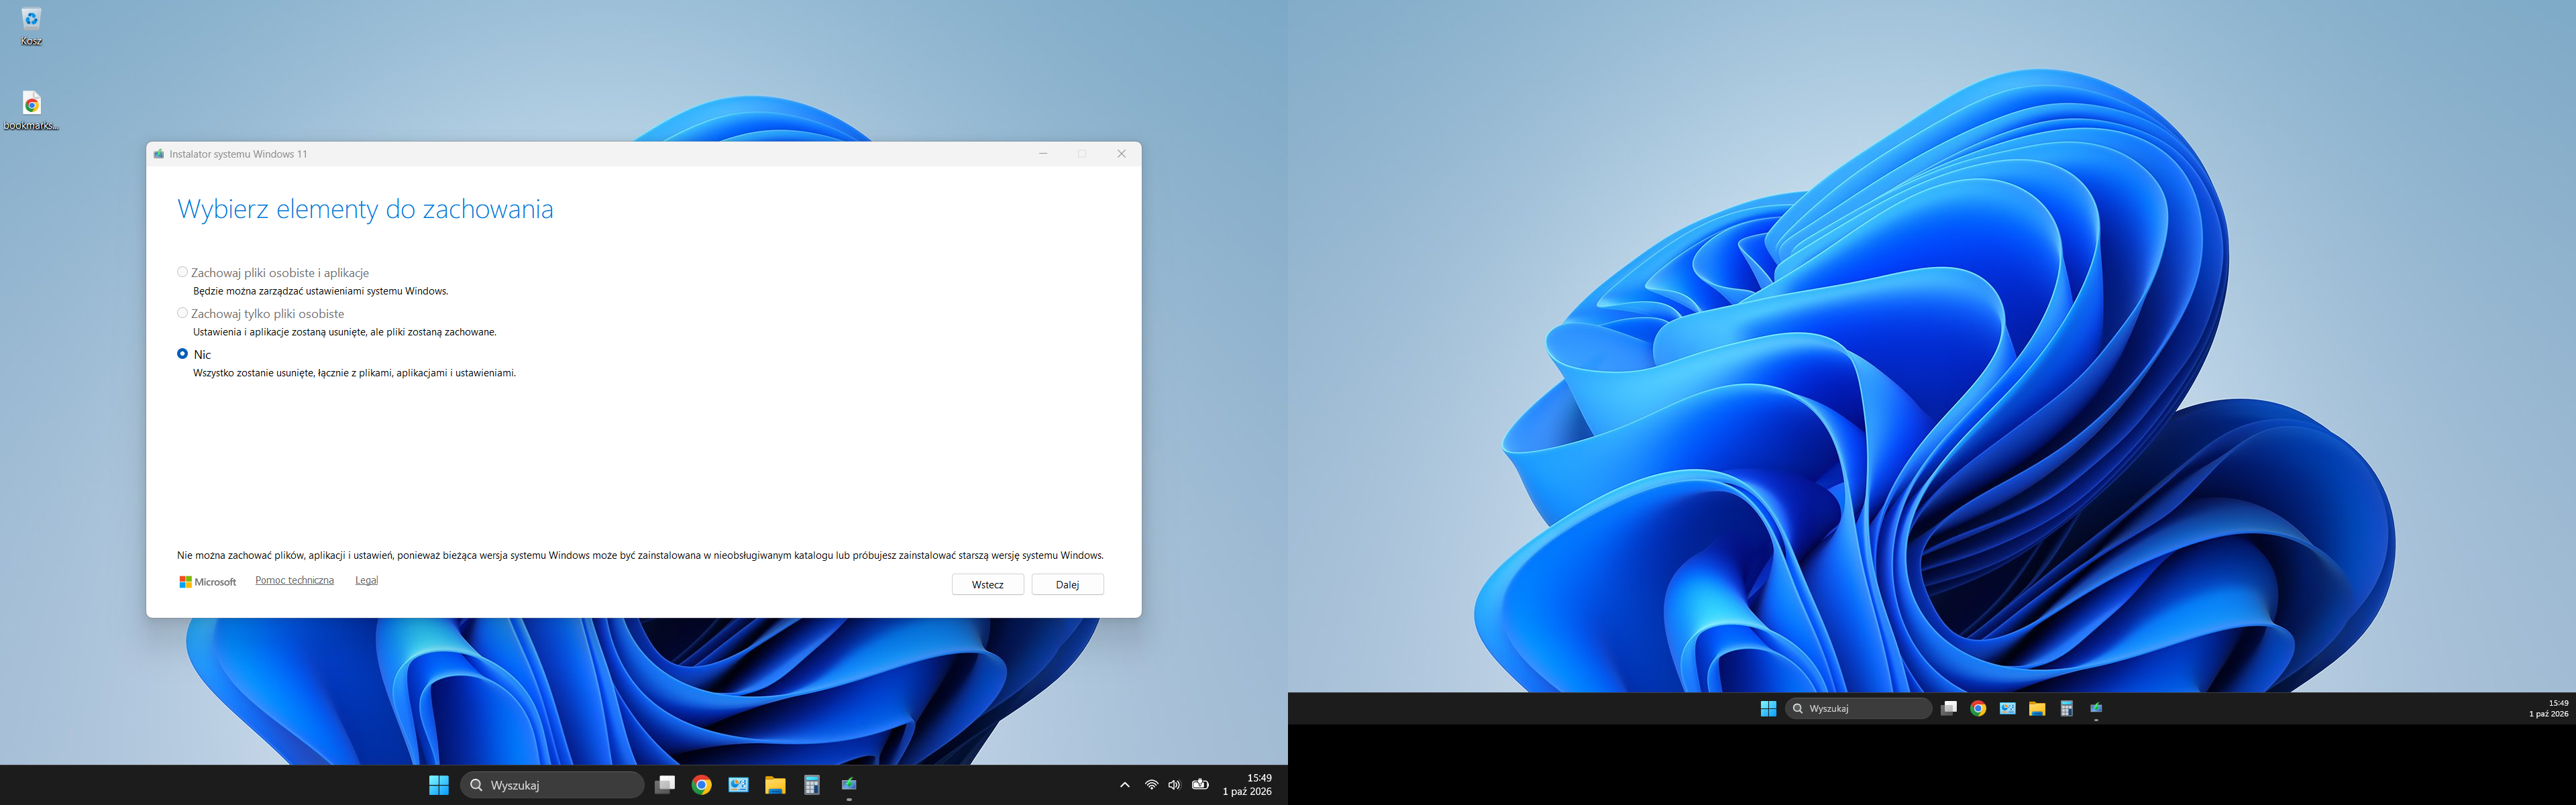
Task: Select Zachowaj tylko pliki osobiste option
Action: coord(182,313)
